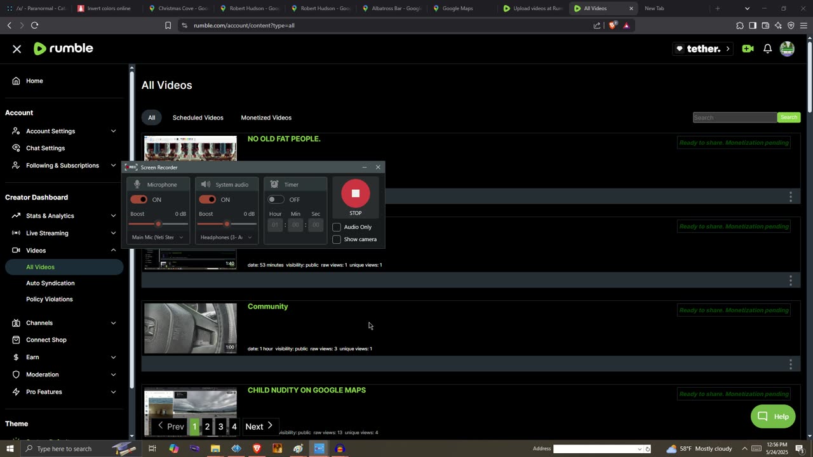Open the user profile avatar

click(787, 49)
